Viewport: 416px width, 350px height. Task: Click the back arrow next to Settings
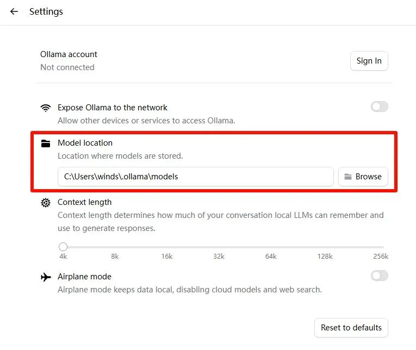coord(14,11)
